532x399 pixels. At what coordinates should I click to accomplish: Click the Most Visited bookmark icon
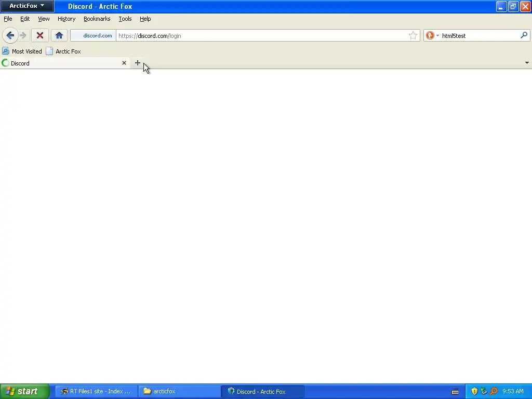click(x=5, y=51)
